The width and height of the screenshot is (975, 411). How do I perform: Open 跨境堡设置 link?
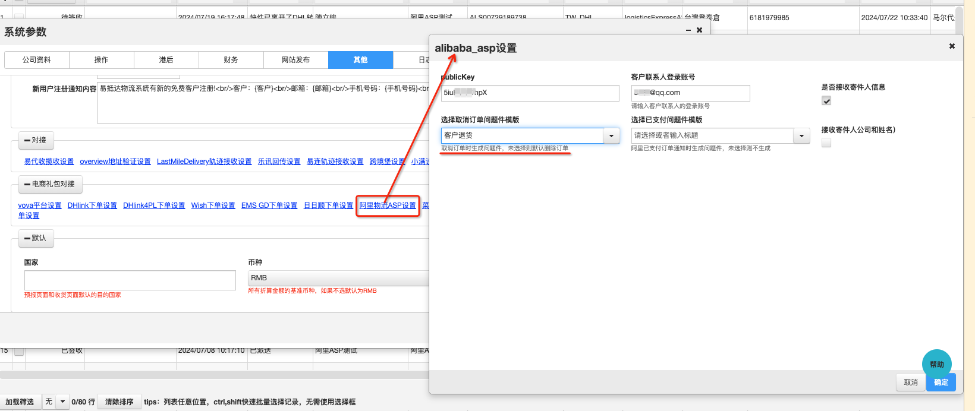(388, 162)
